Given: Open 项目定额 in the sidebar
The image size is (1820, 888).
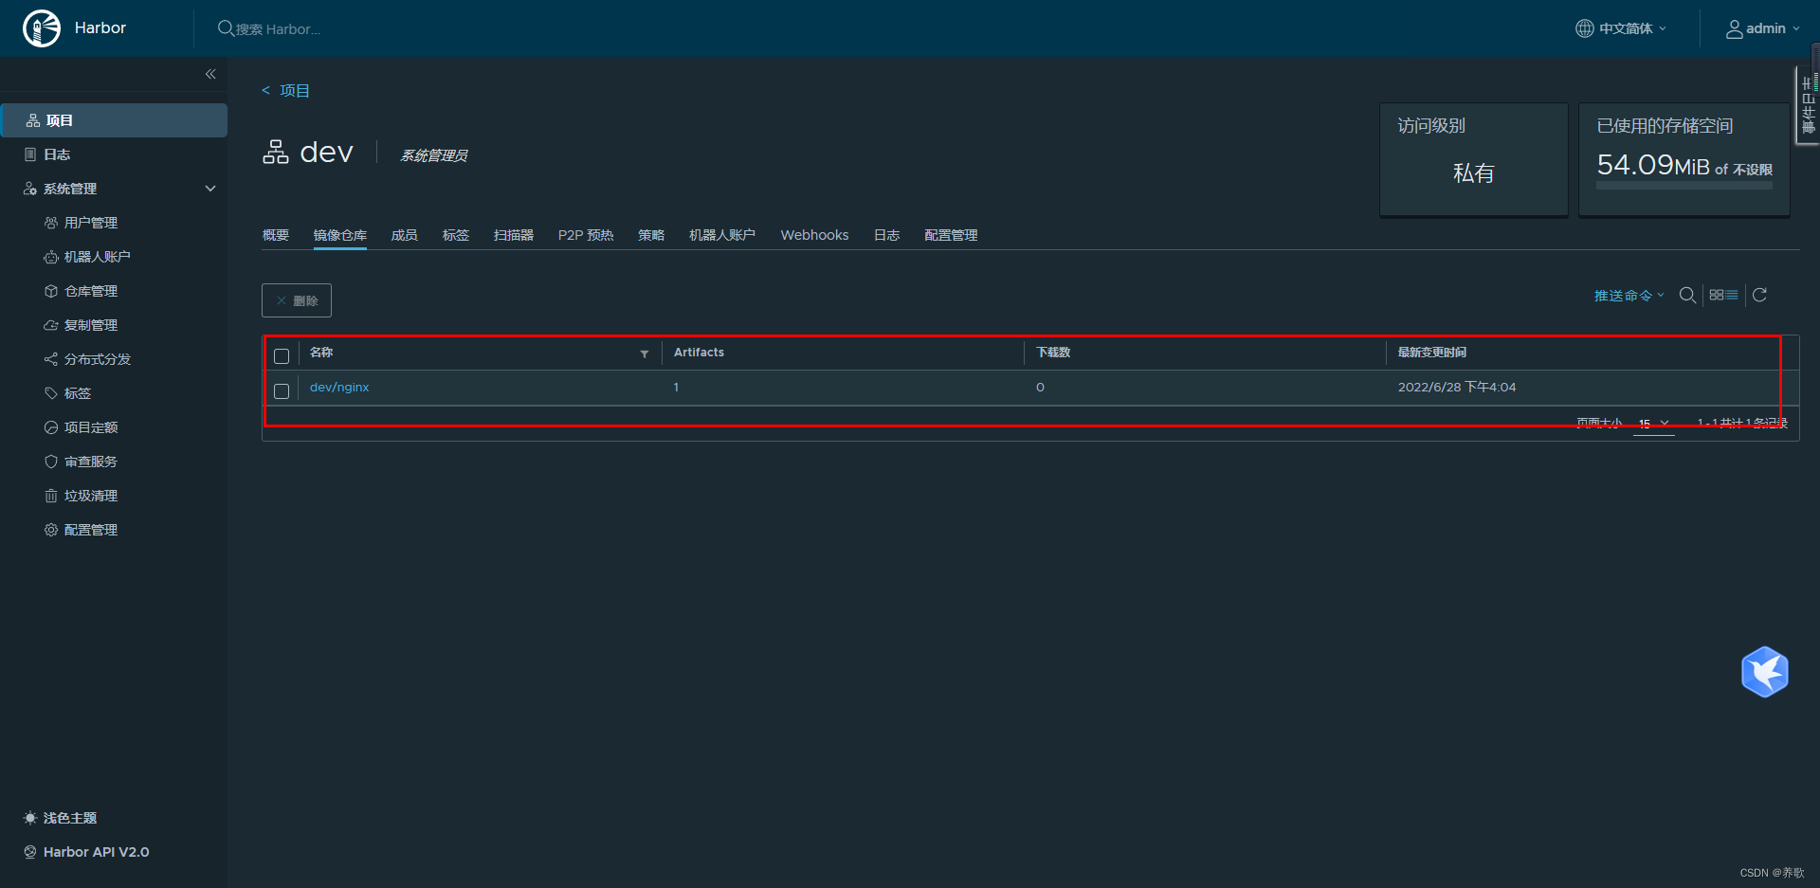Looking at the screenshot, I should 91,427.
